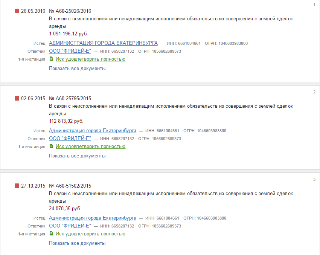Image resolution: width=320 pixels, height=255 pixels.
Task: Open green document icon in first case
Action: (x=52, y=59)
